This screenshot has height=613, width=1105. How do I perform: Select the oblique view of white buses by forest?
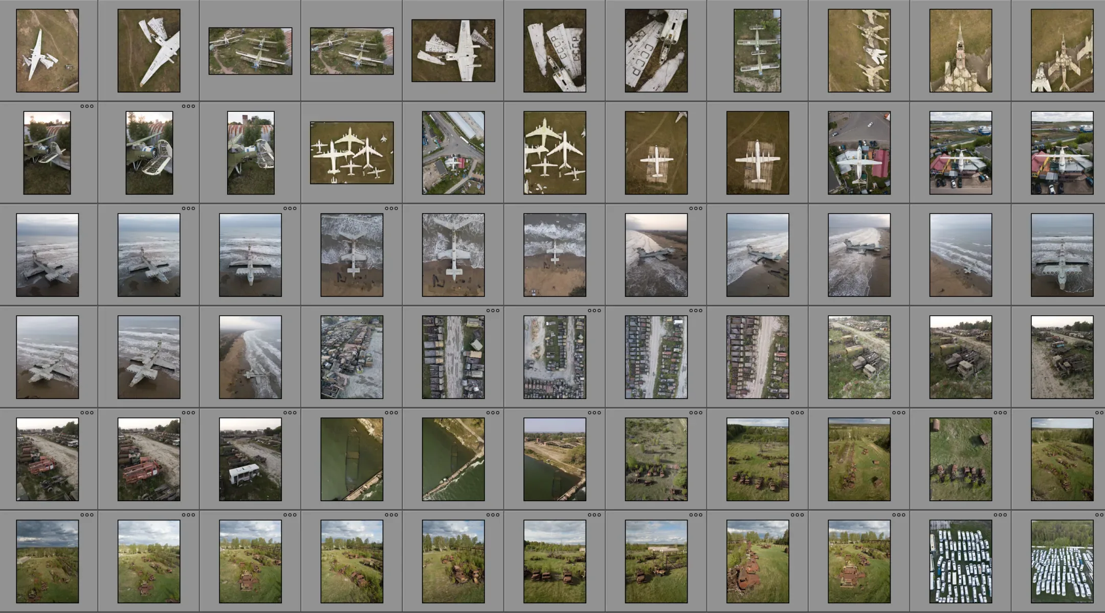1062,561
